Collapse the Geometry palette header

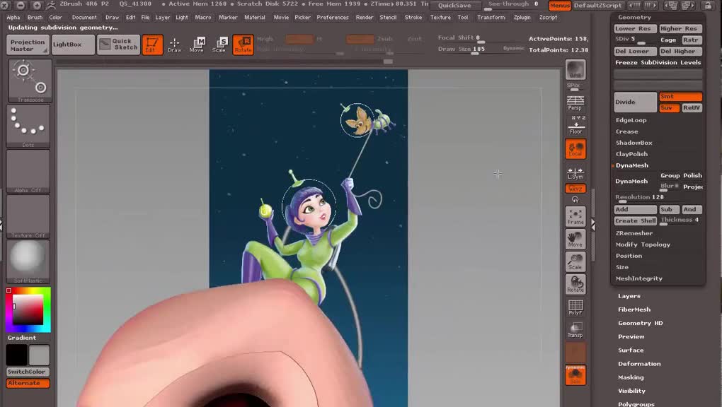coord(634,17)
